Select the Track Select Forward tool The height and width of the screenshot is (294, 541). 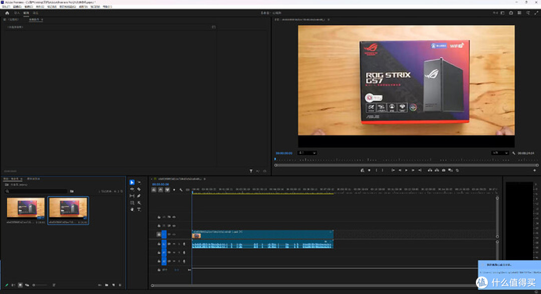[139, 182]
